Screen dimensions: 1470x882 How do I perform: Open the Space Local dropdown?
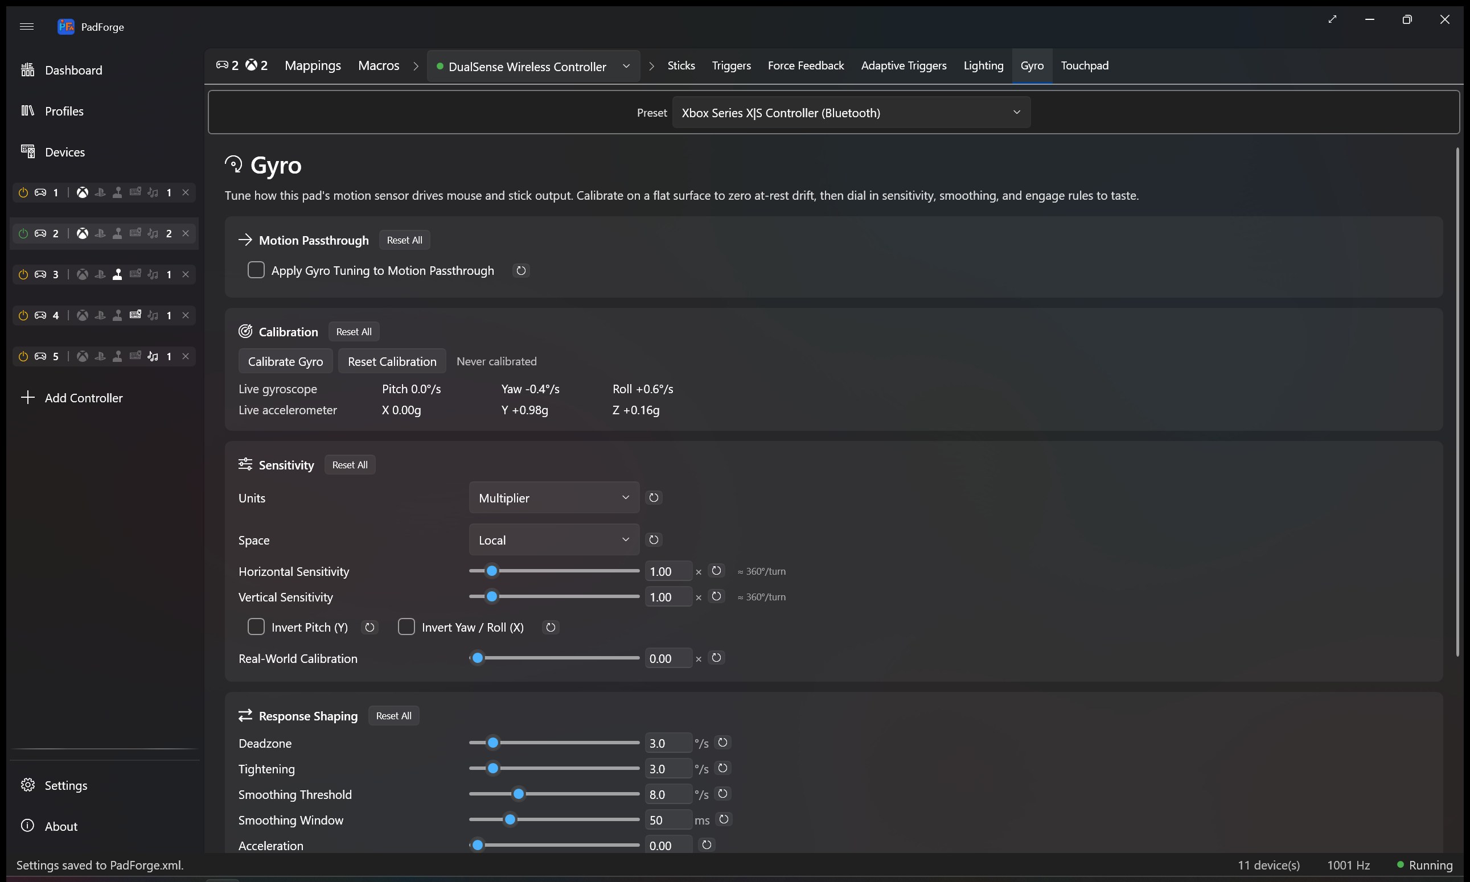point(553,540)
